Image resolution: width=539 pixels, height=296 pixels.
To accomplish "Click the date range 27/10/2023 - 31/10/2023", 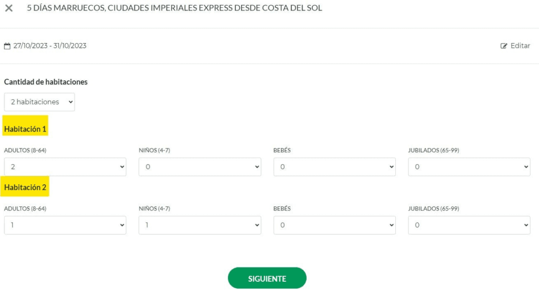I will 50,46.
